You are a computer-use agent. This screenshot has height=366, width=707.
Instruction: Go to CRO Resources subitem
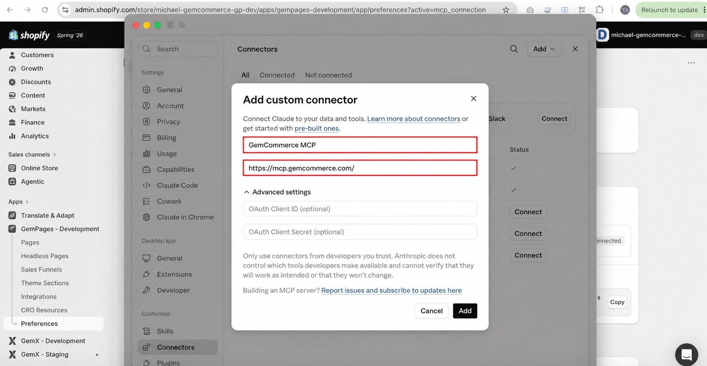[44, 310]
